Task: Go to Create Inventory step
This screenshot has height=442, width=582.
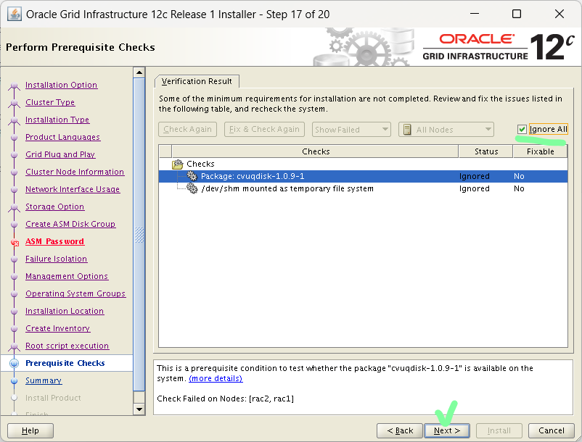Action: (57, 329)
